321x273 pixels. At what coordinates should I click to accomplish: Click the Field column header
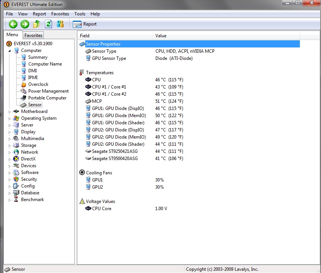tap(115, 35)
